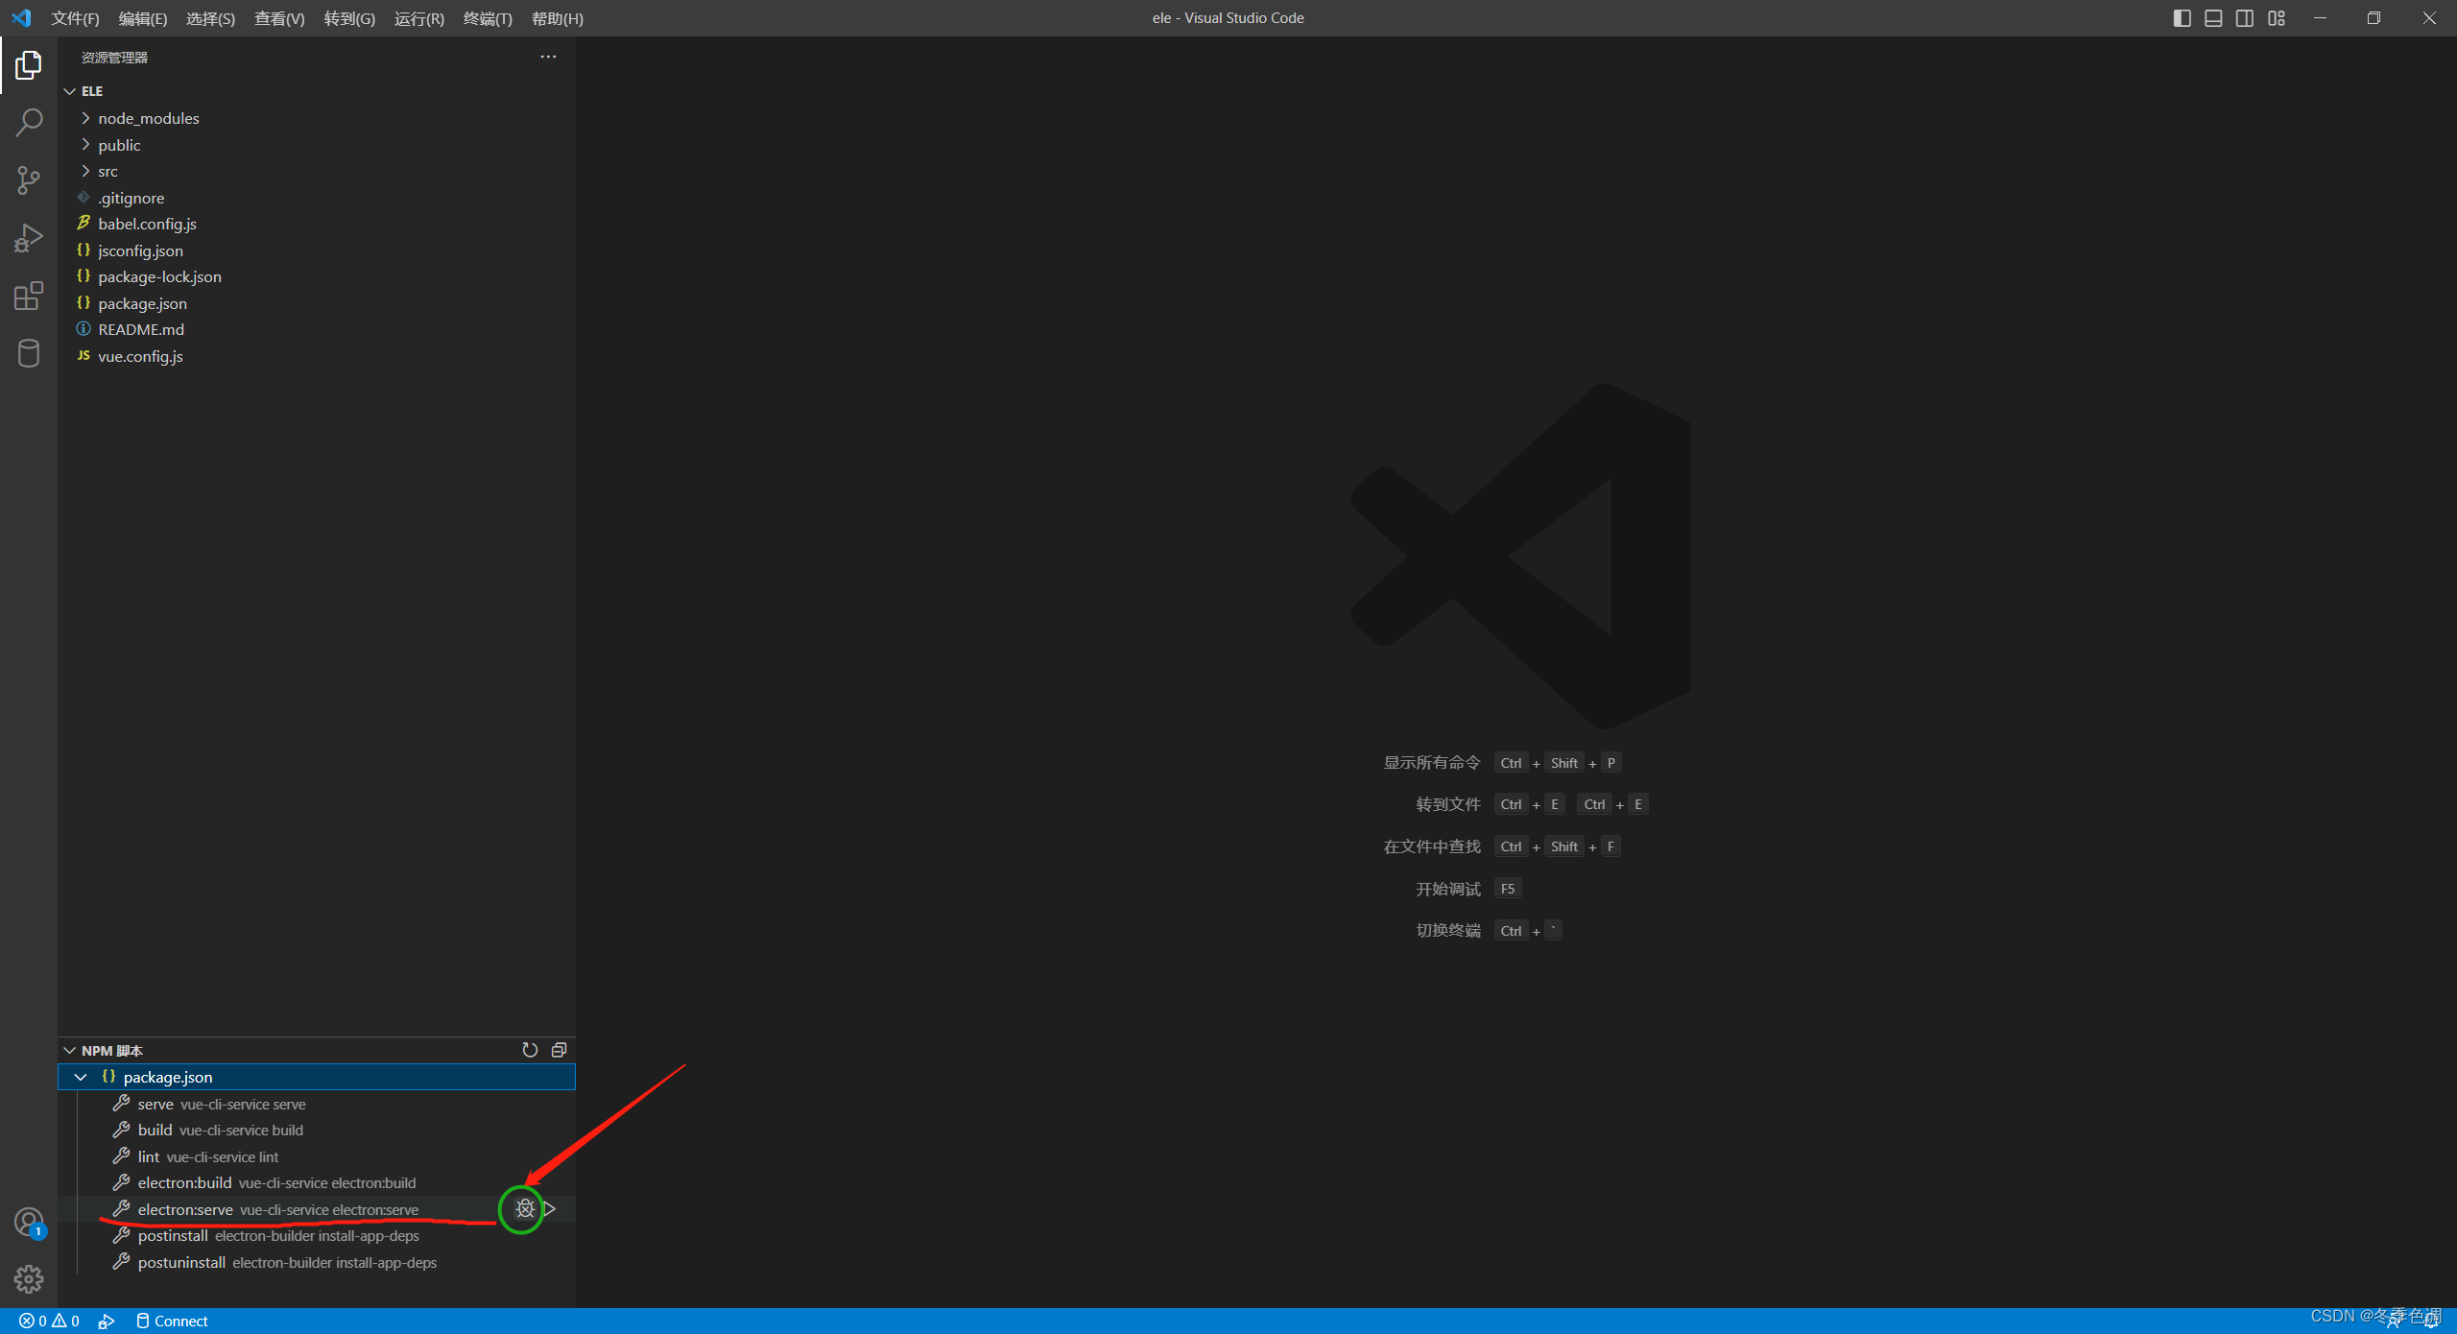Toggle the primary sidebar visibility
The image size is (2457, 1334).
[2182, 17]
